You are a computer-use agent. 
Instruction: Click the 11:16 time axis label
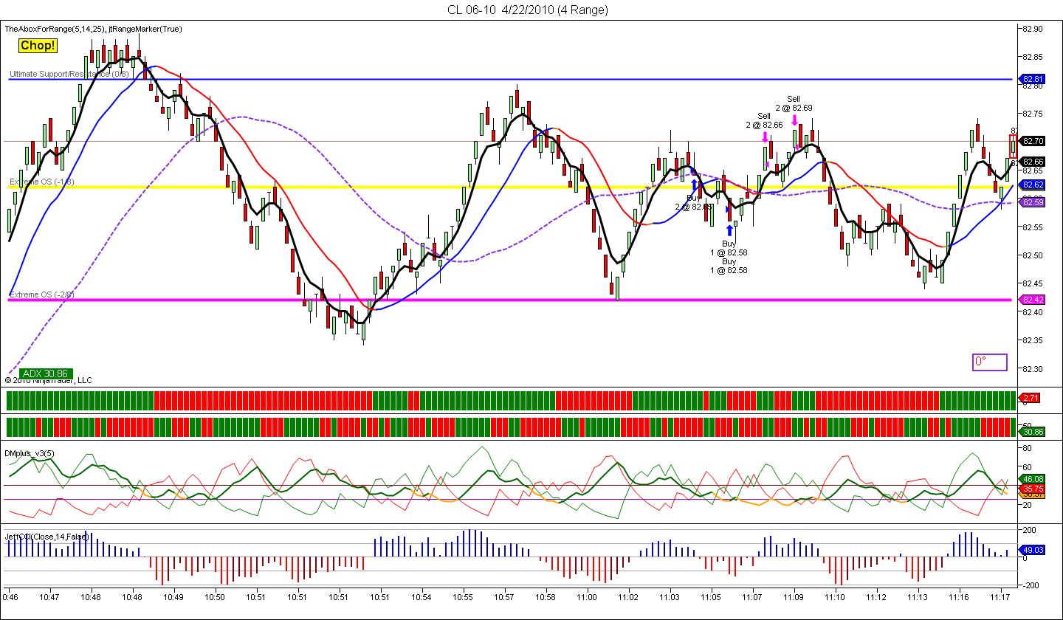point(959,596)
